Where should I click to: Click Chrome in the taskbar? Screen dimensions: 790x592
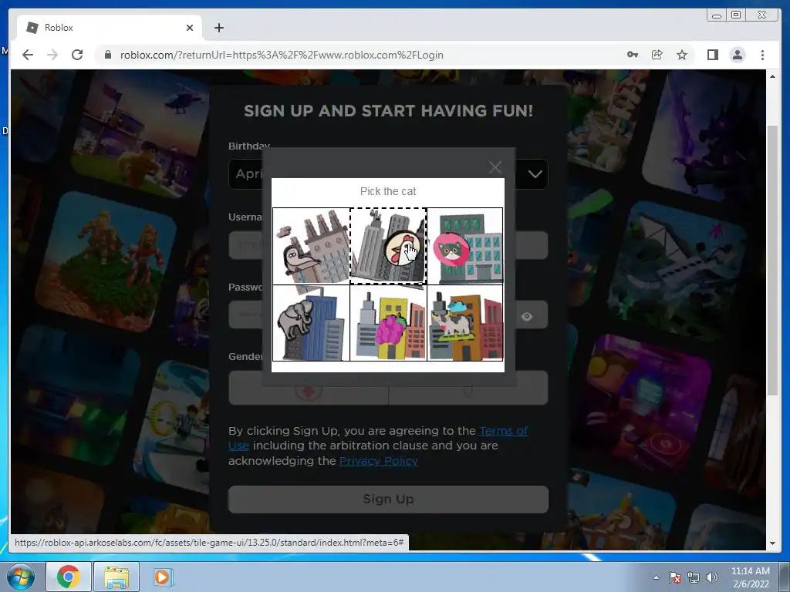tap(69, 577)
